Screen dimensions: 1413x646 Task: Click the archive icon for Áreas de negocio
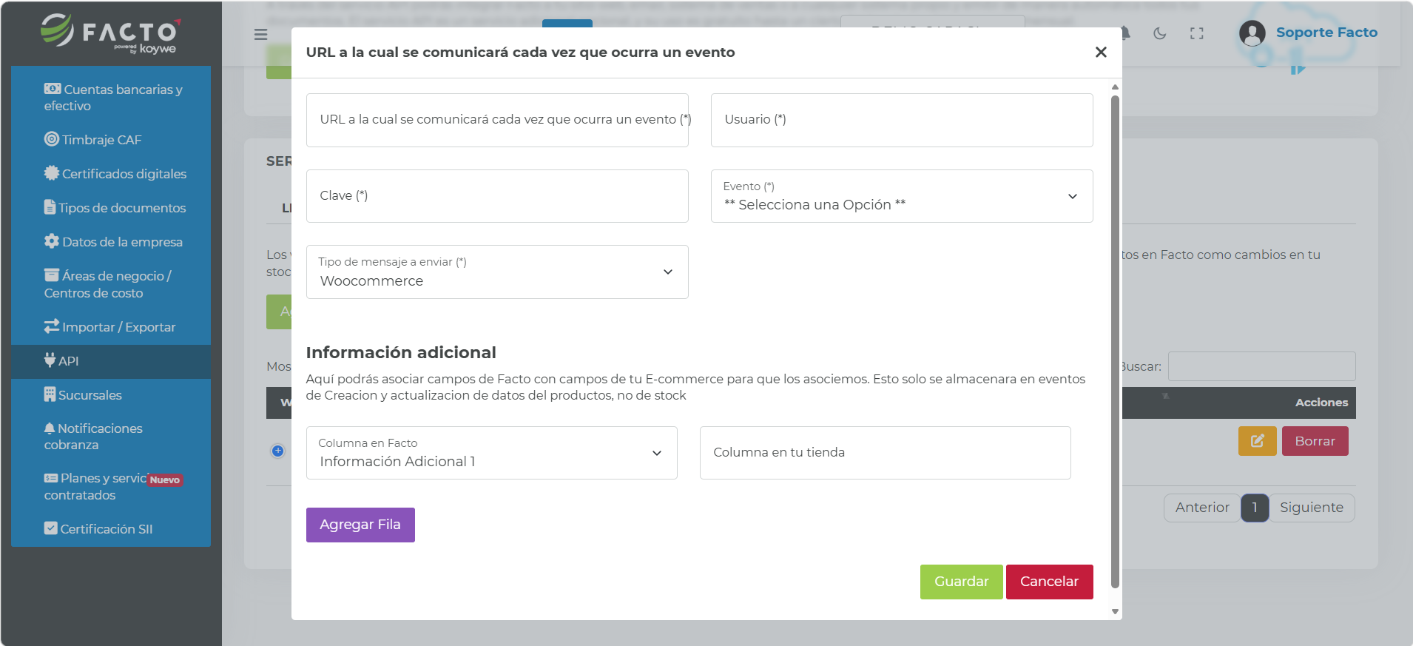(x=52, y=275)
